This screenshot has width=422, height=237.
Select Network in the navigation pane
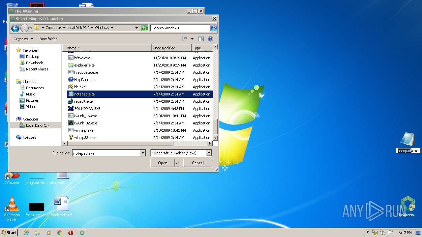[x=29, y=138]
